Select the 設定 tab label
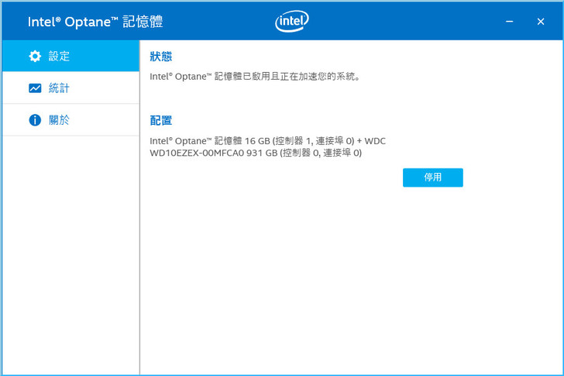The image size is (564, 376). pyautogui.click(x=59, y=56)
